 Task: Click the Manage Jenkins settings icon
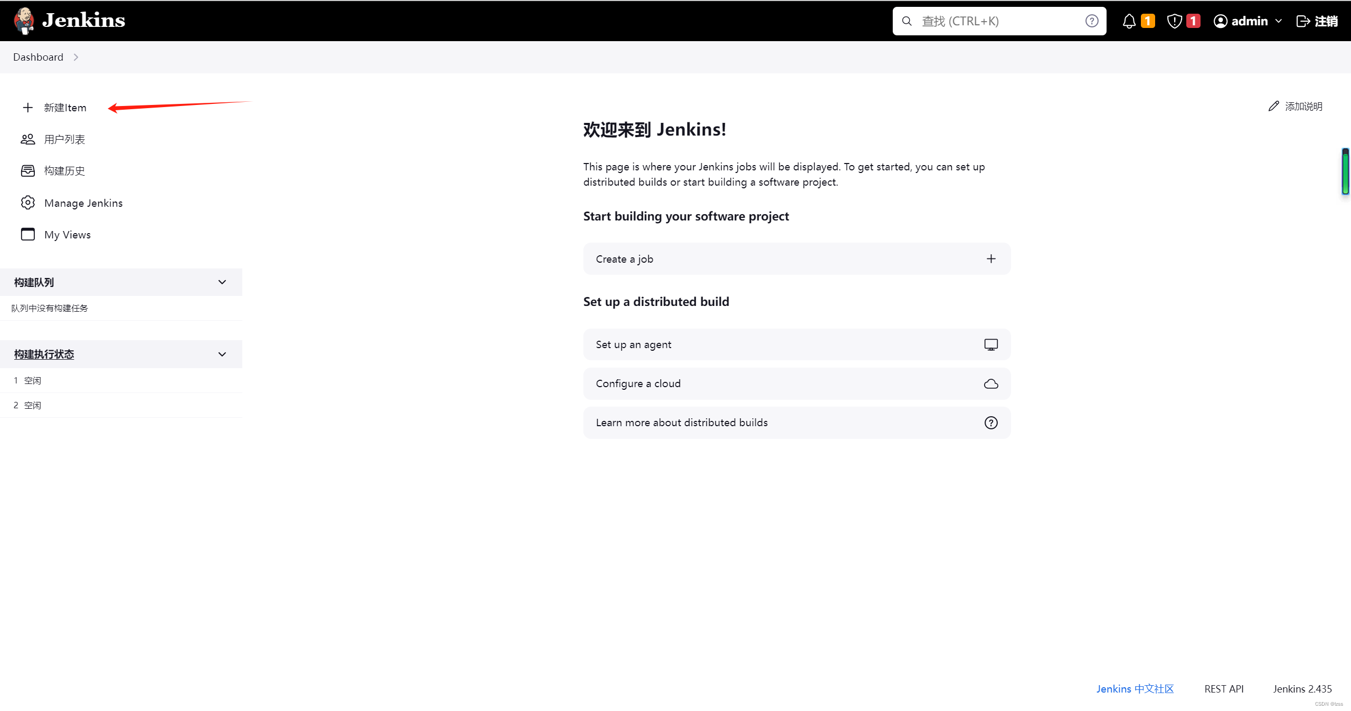point(27,202)
